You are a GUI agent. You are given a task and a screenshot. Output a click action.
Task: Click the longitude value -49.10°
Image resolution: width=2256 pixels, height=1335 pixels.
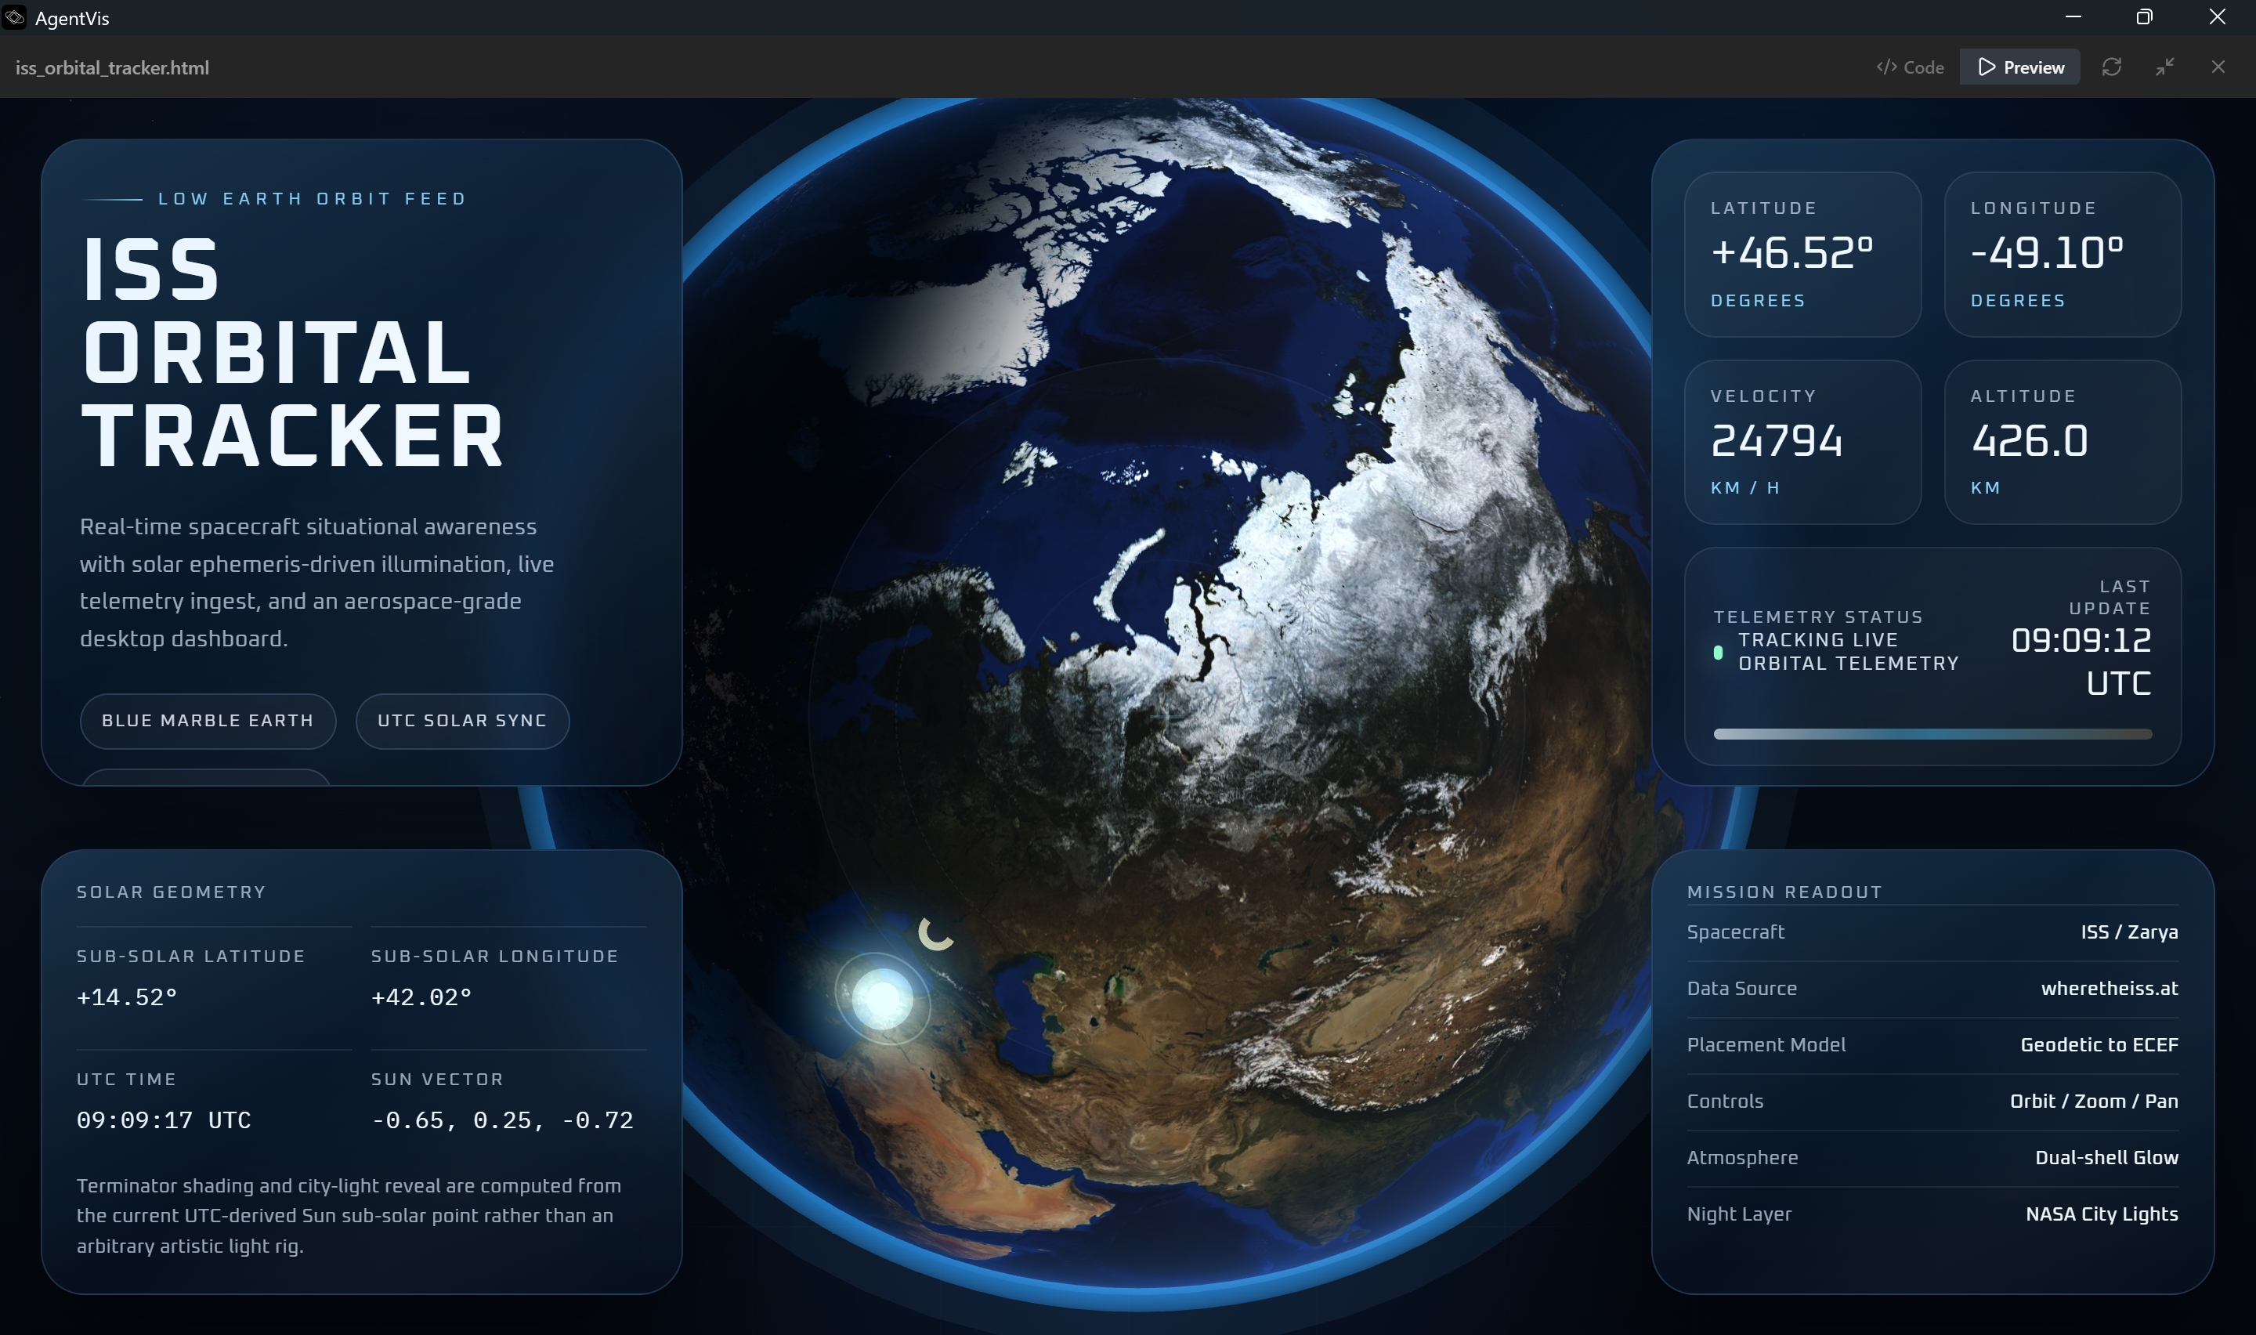(2048, 253)
